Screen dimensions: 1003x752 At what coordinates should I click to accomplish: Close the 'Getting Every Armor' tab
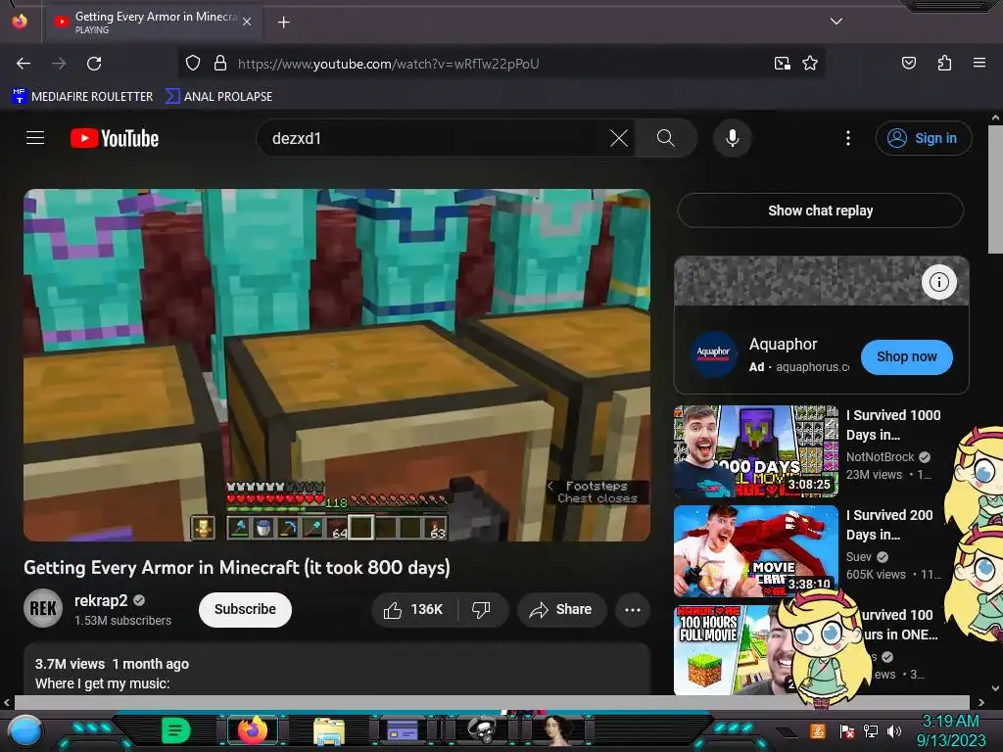[x=247, y=22]
